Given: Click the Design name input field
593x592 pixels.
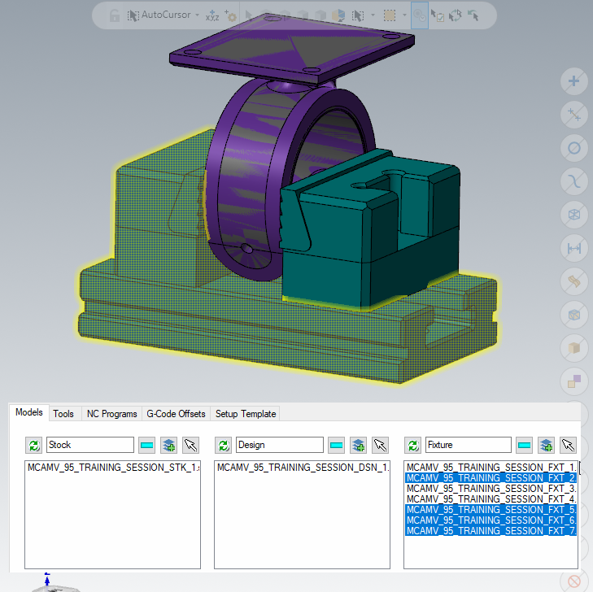Looking at the screenshot, I should click(x=280, y=445).
